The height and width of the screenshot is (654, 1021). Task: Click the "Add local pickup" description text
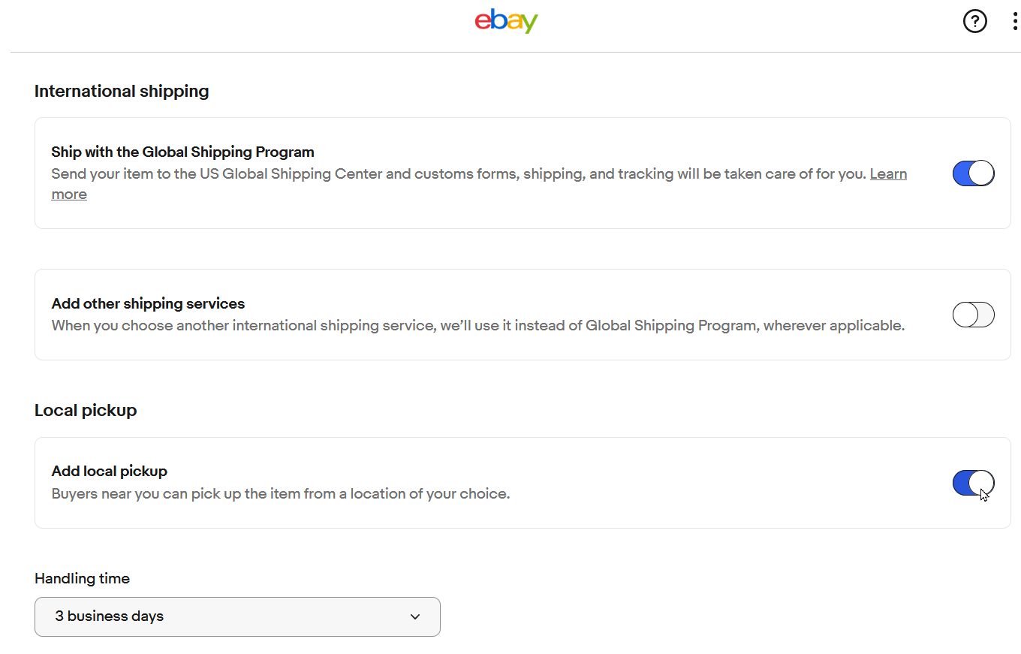coord(280,493)
